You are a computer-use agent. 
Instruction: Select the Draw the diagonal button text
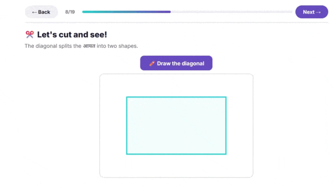click(x=181, y=64)
